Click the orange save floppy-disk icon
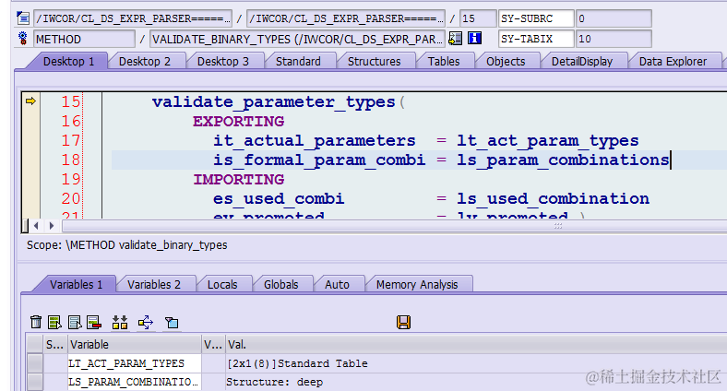This screenshot has width=727, height=391. [x=403, y=322]
